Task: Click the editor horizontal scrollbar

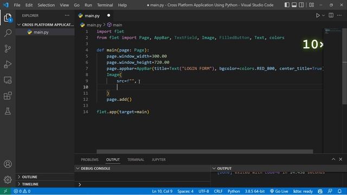Action: click(x=205, y=151)
